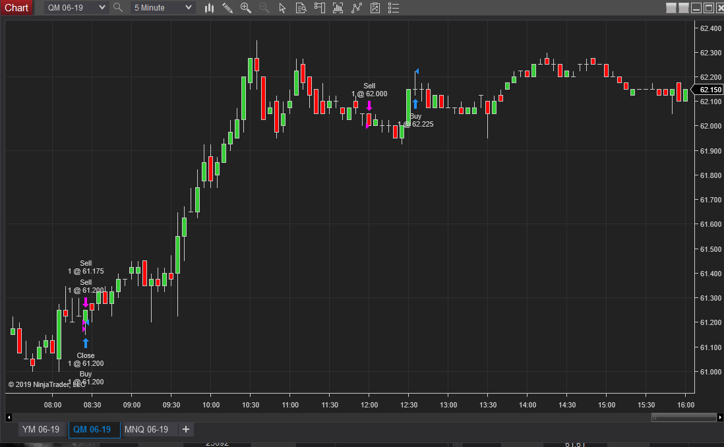Activate the zoom in magnifier

tap(246, 8)
